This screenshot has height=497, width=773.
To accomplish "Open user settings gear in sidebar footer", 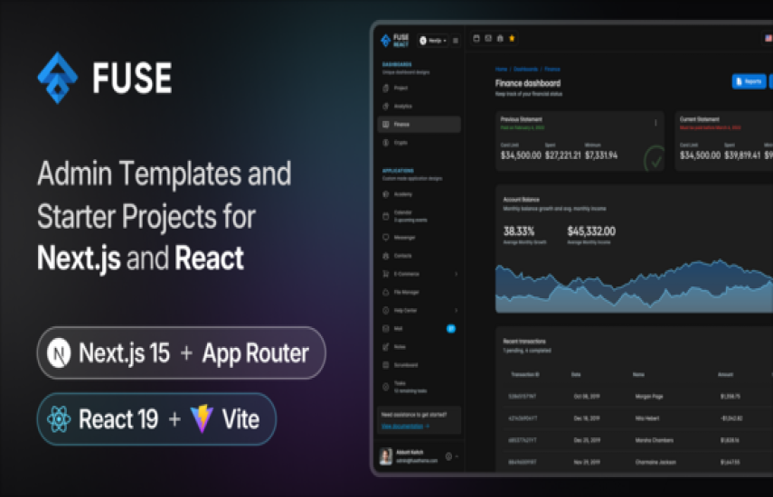I will 448,456.
